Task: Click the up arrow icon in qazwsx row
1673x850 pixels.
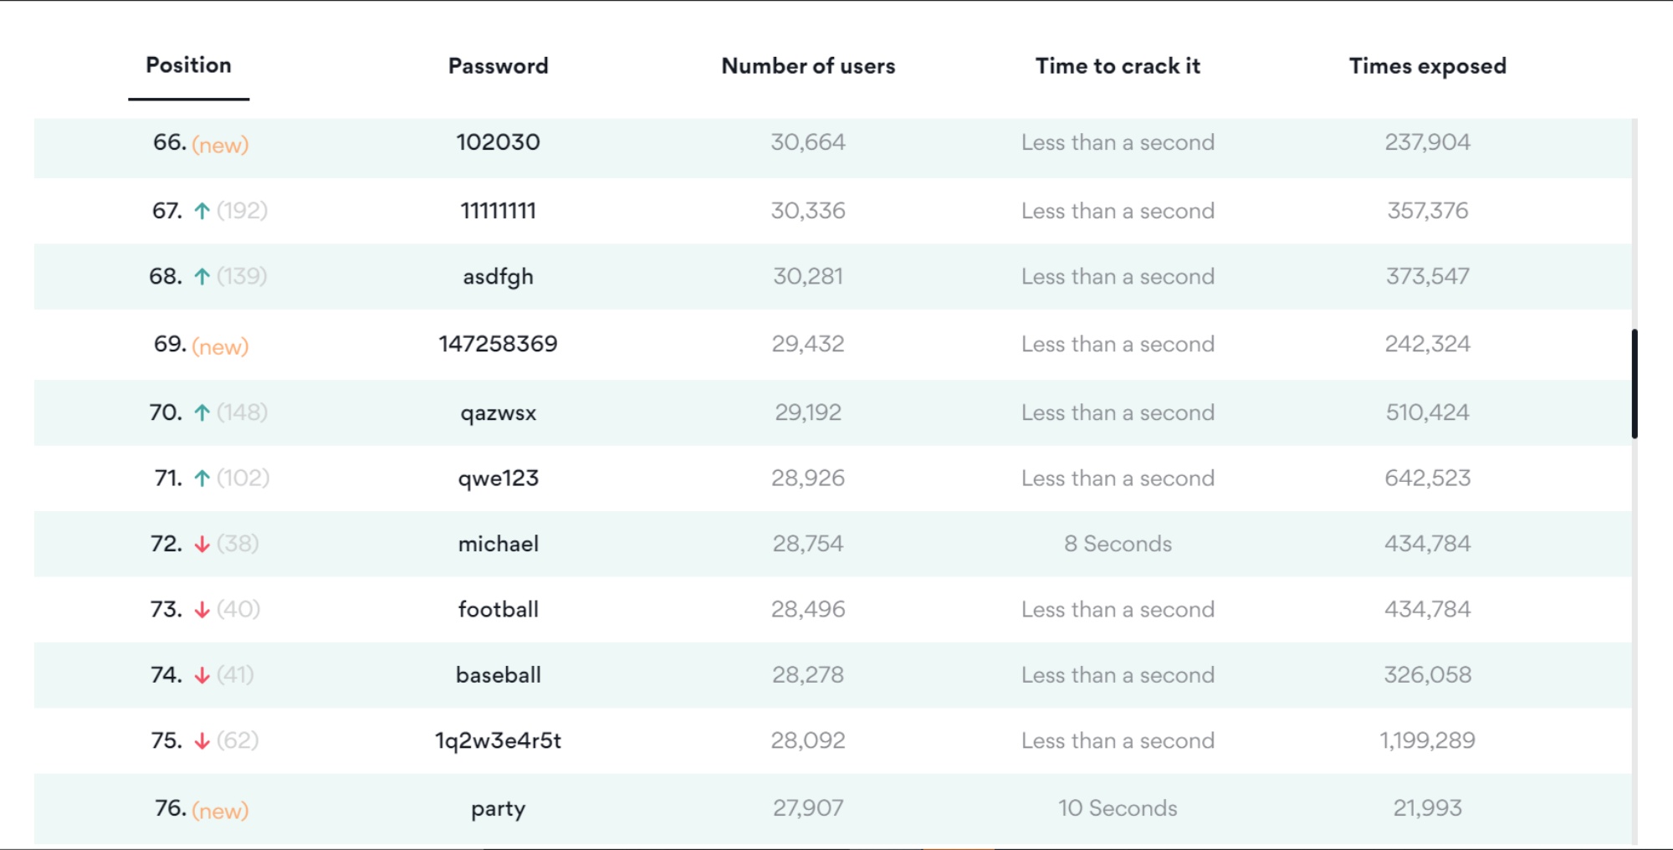Action: 202,412
